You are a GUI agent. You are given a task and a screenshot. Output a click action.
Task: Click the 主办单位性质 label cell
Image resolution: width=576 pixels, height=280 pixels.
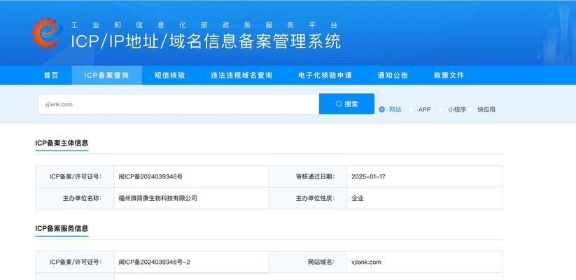(x=308, y=198)
